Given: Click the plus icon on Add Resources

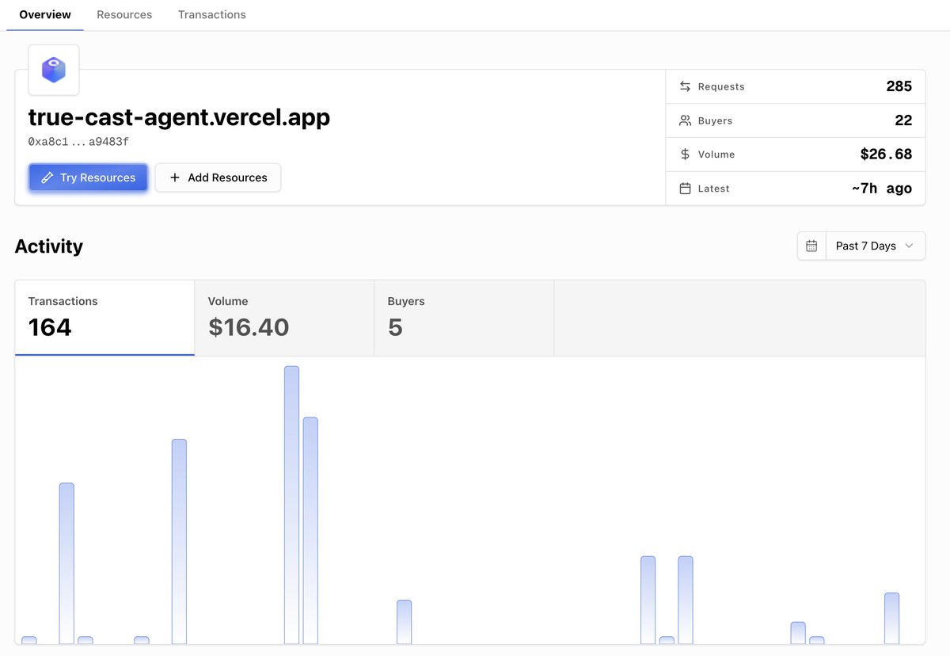Looking at the screenshot, I should [175, 177].
